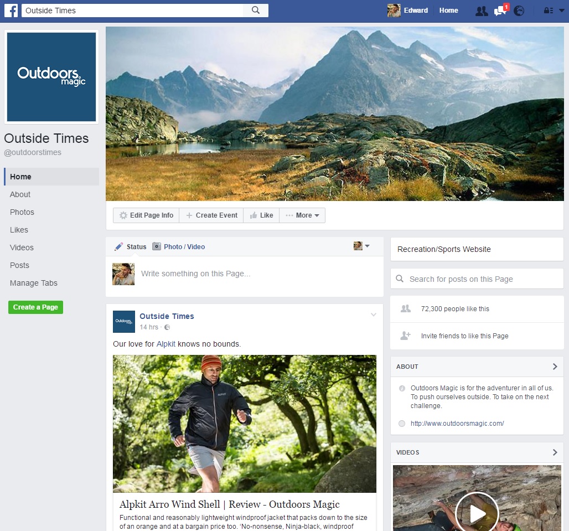Click Invite friends to like this Page
Image resolution: width=569 pixels, height=531 pixels.
(x=464, y=336)
